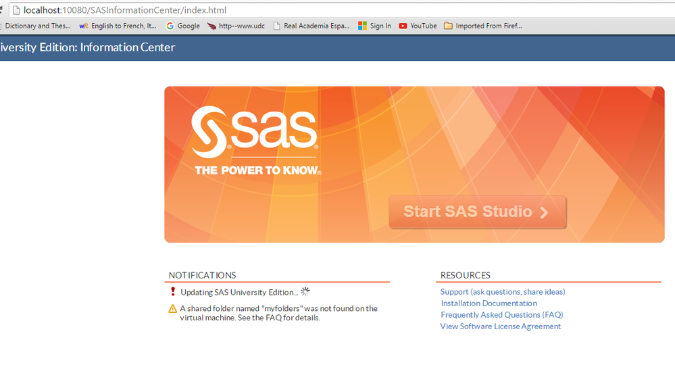Click the SAS logo in banner
Screen dimensions: 675x390
(255, 132)
